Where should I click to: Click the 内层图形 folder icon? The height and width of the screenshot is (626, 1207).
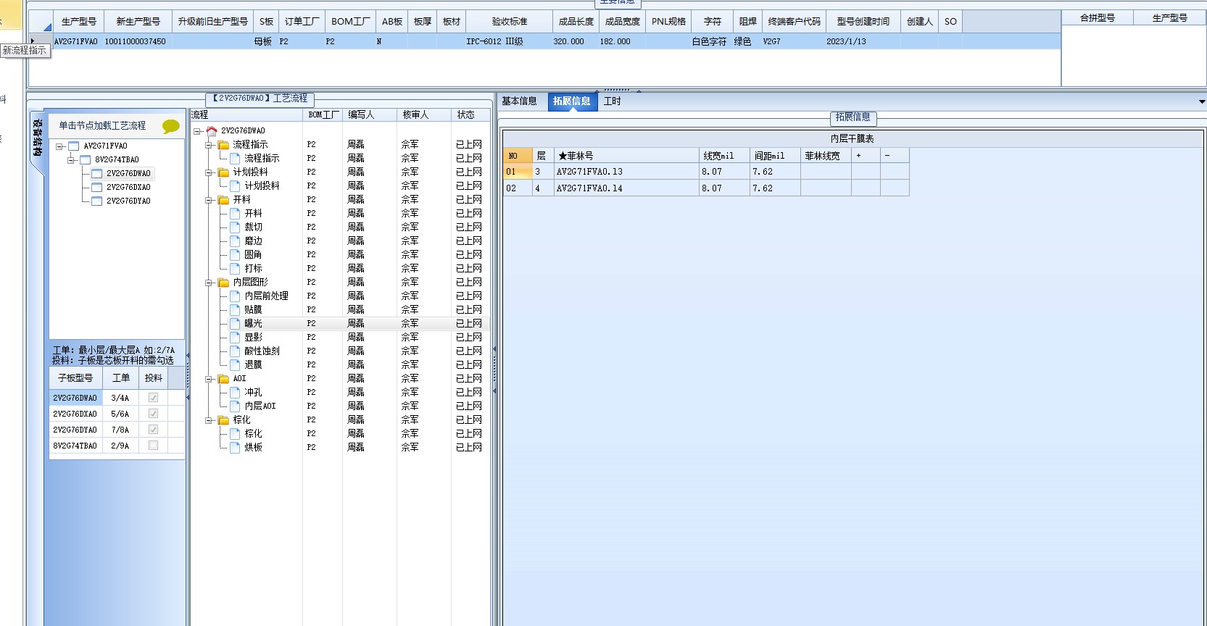224,283
